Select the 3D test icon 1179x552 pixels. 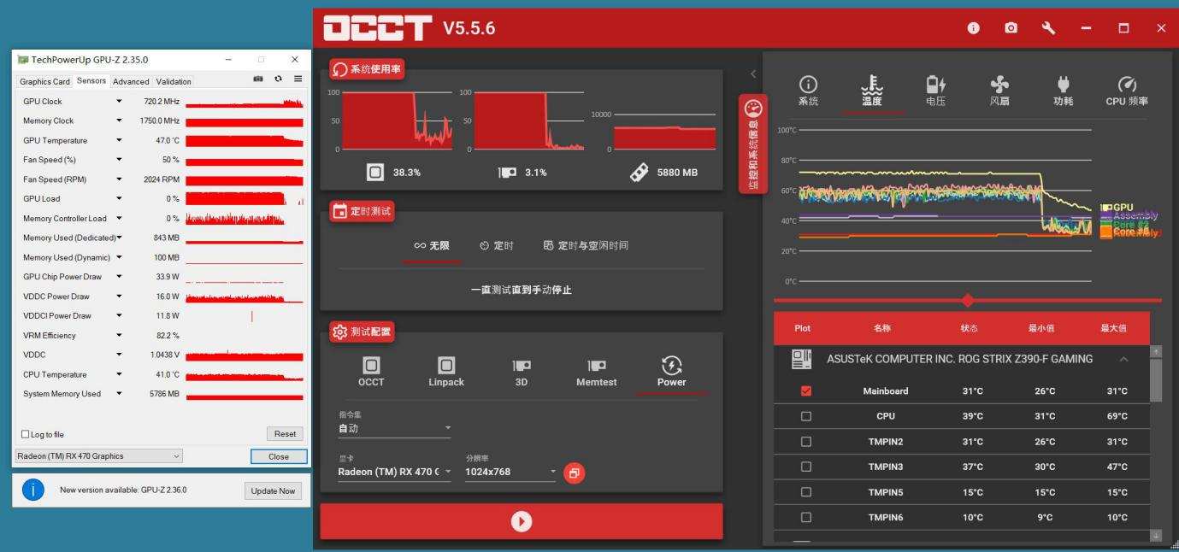[x=522, y=365]
